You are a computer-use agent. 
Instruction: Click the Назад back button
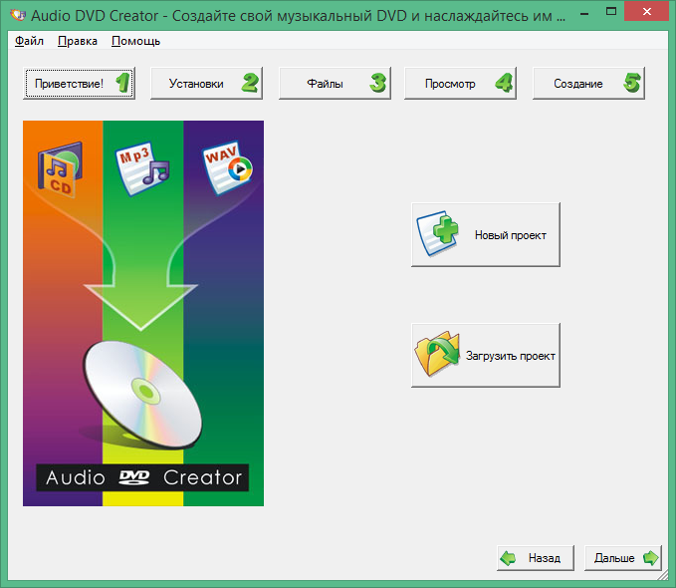536,558
